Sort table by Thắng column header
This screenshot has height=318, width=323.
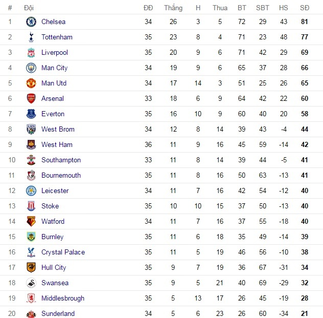pos(173,8)
